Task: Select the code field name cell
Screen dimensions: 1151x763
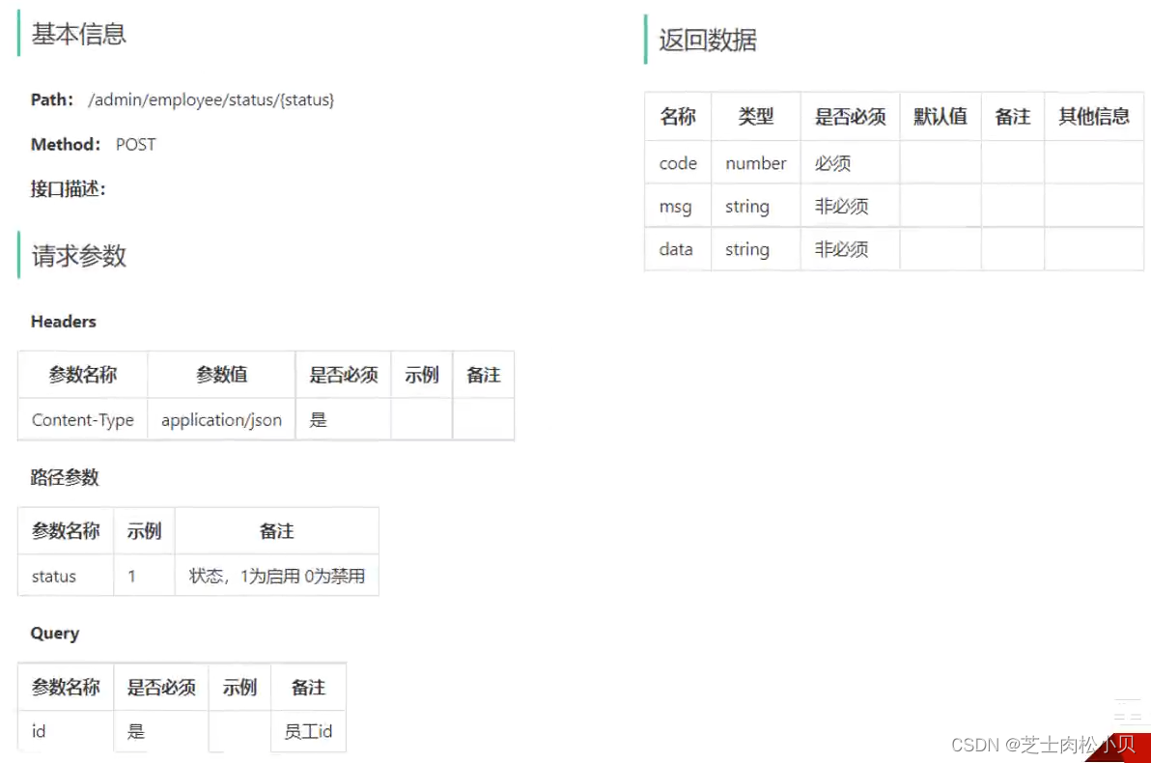Action: tap(678, 163)
